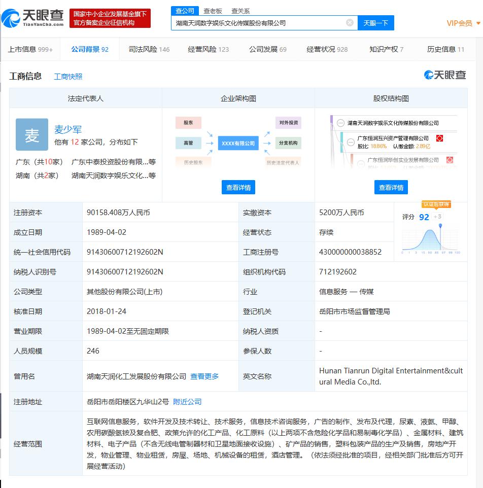Click the 经营状态 value 存续
Screen dimensions: 483x488
[x=326, y=232]
